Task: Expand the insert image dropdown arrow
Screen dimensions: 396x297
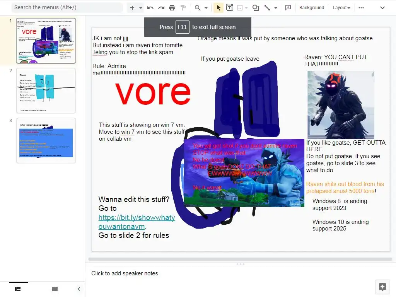Action: [x=246, y=8]
